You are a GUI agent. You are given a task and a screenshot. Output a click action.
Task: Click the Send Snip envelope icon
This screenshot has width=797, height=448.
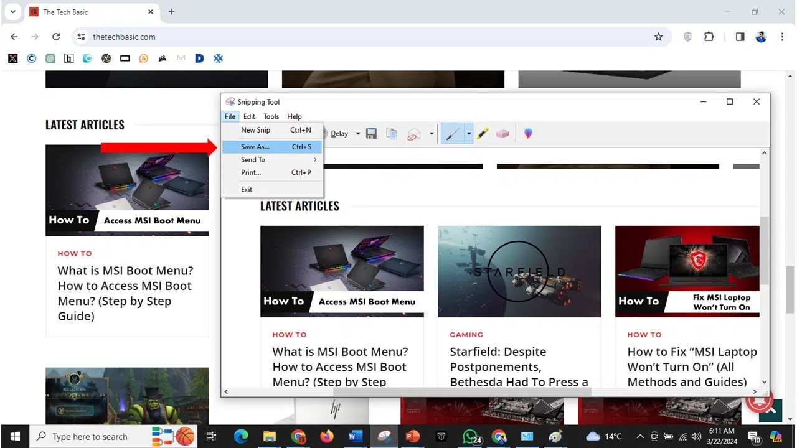414,134
